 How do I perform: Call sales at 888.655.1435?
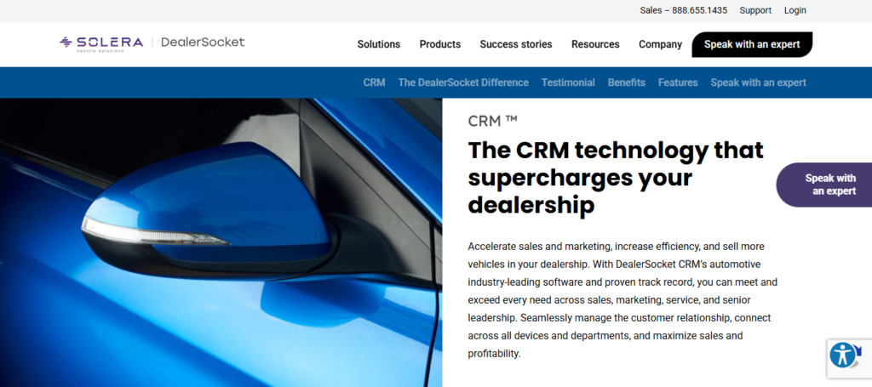tap(684, 10)
